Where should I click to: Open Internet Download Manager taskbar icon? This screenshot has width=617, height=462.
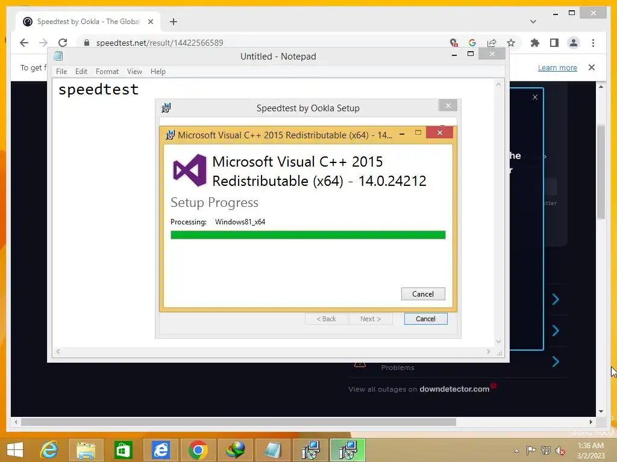pyautogui.click(x=236, y=450)
